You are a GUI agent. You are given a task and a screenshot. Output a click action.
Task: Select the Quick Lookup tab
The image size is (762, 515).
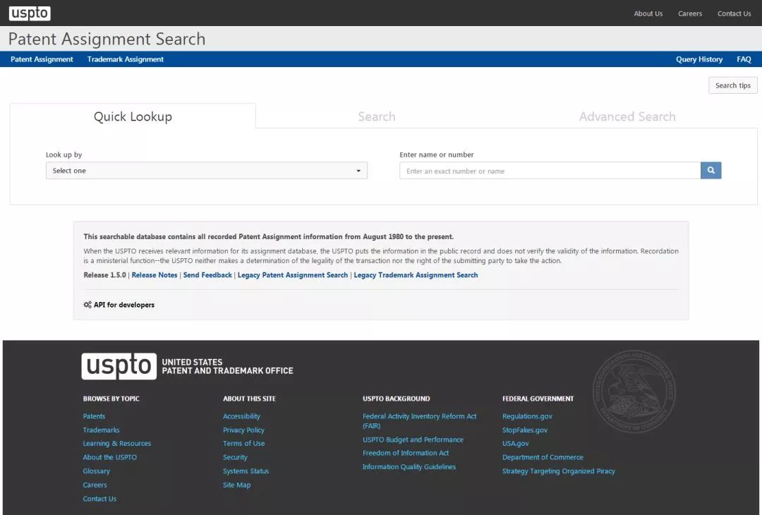(133, 117)
